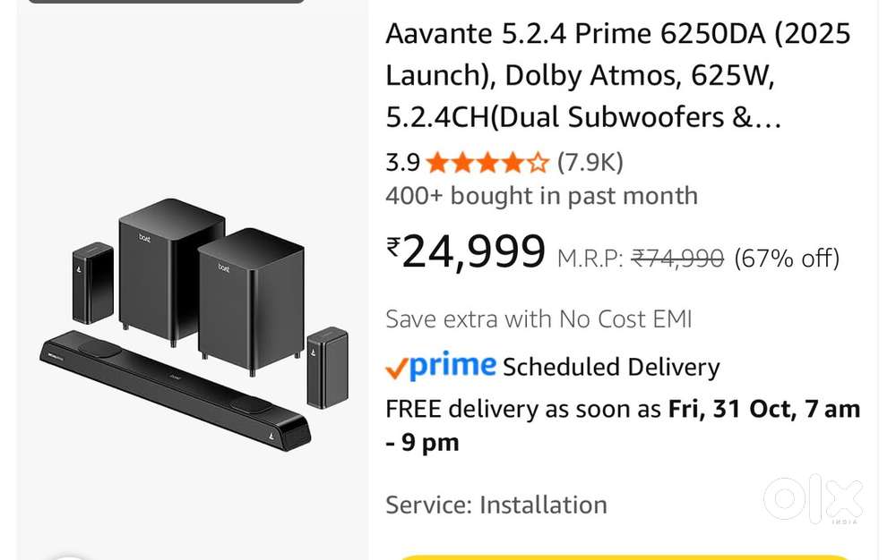Click the 67% off discount label
The image size is (896, 560).
787,259
